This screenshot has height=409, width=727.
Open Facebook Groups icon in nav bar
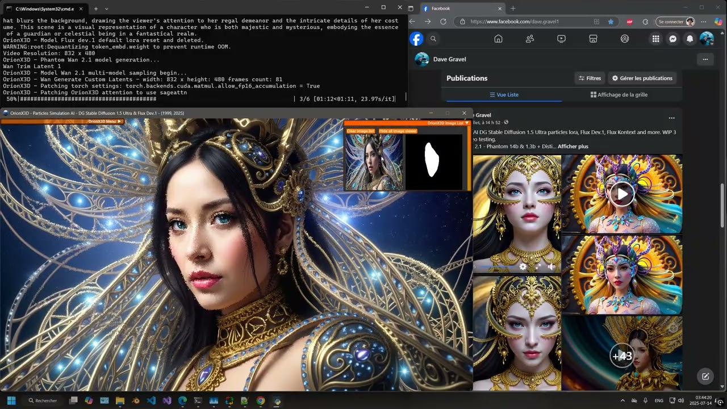pos(625,39)
